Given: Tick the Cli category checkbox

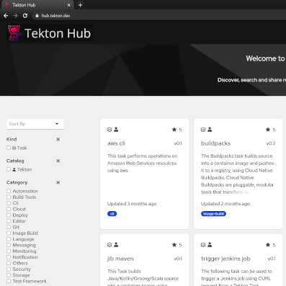Looking at the screenshot, I should pyautogui.click(x=9, y=203).
